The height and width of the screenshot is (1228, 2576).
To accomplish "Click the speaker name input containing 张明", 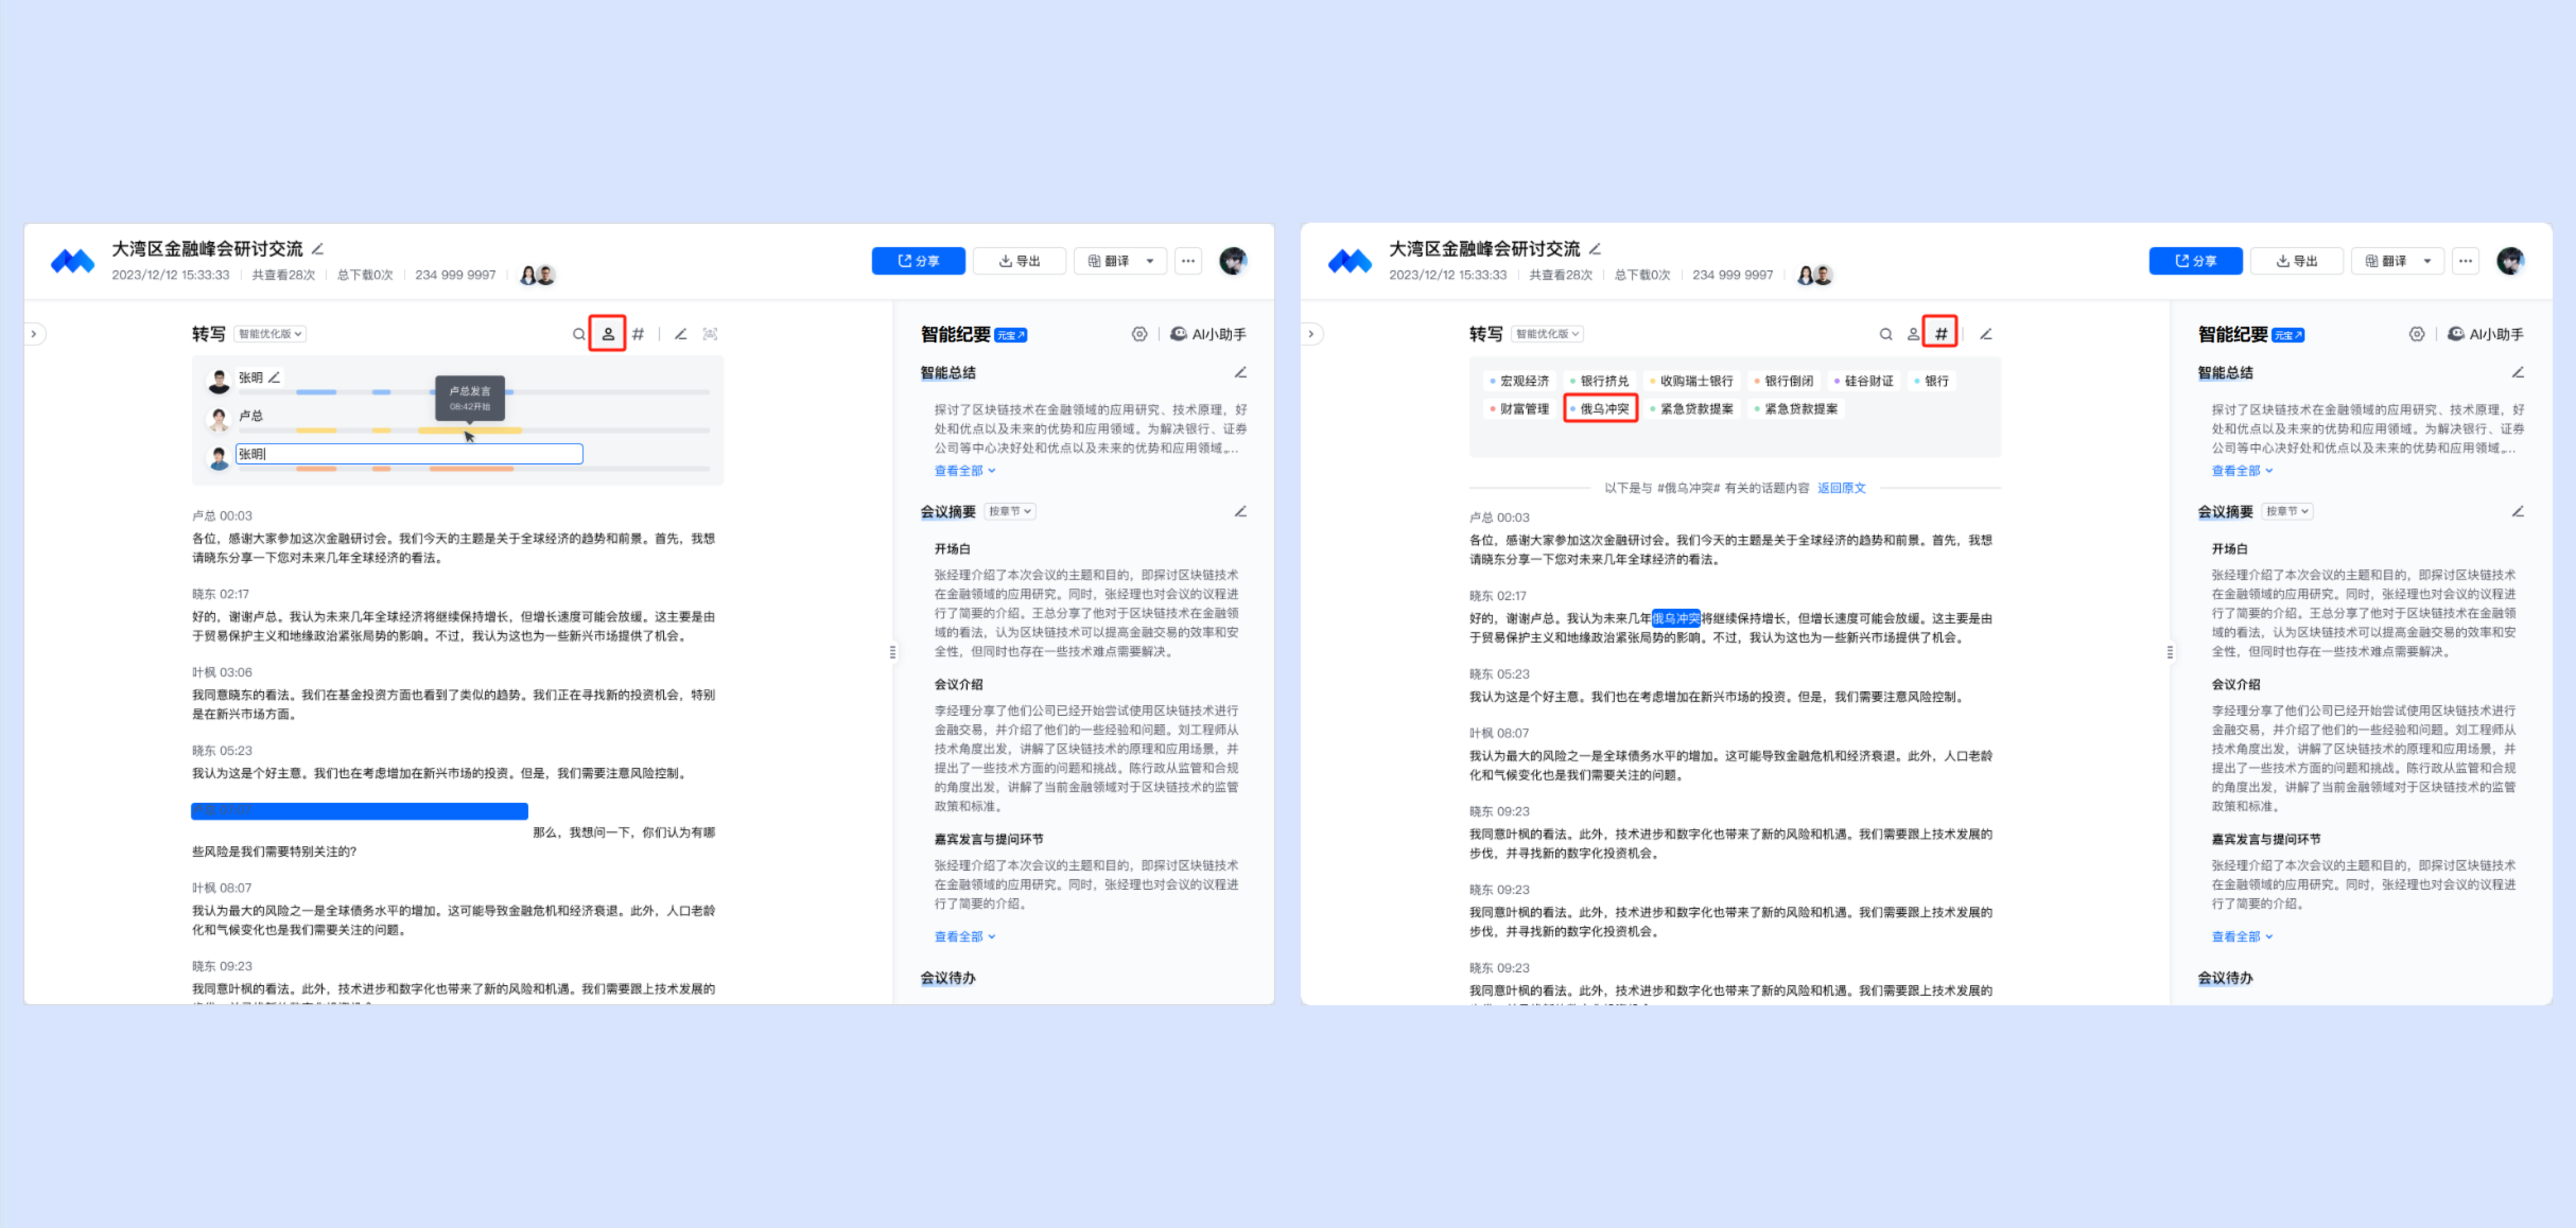I will point(409,454).
